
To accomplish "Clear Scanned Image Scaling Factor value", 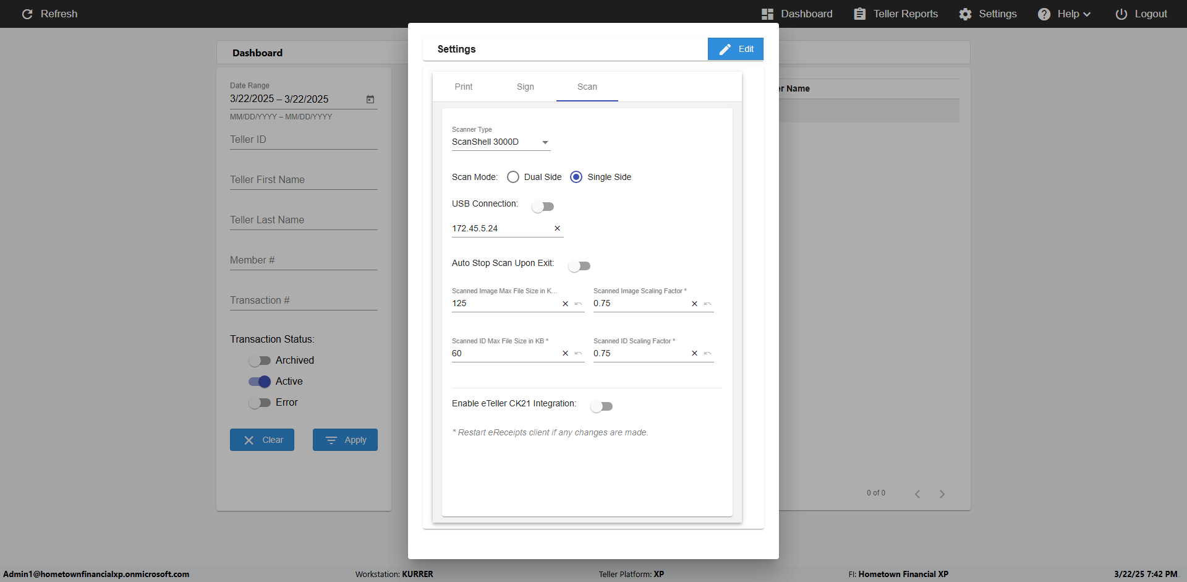I will click(694, 304).
